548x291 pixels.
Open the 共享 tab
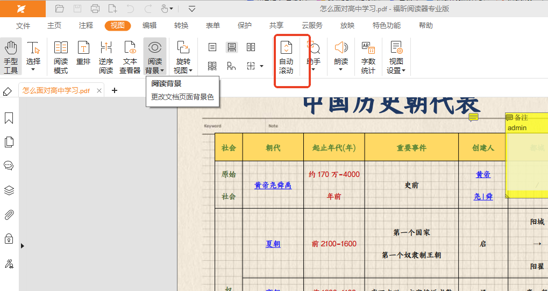point(276,25)
